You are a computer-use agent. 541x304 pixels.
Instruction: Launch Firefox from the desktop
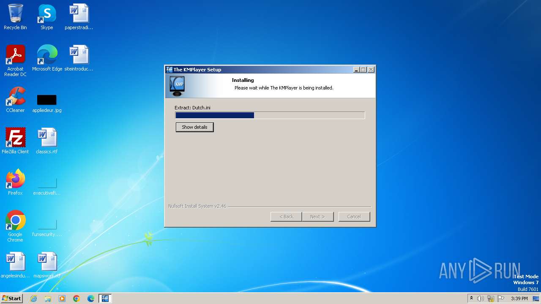[15, 182]
